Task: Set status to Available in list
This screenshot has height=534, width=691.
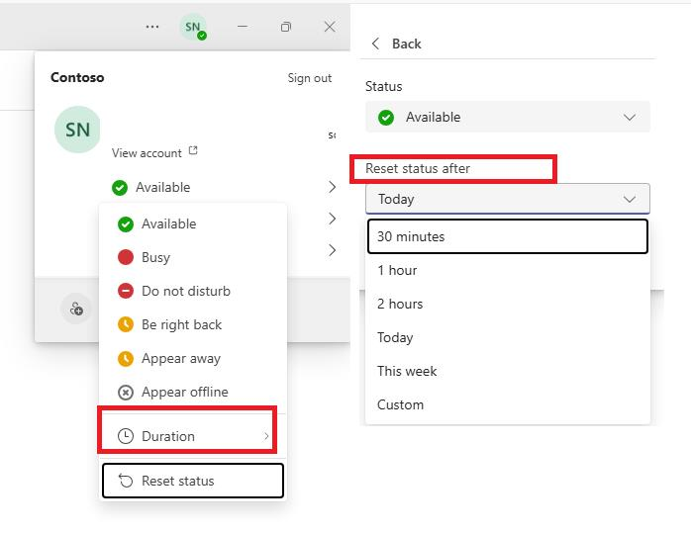Action: [193, 224]
